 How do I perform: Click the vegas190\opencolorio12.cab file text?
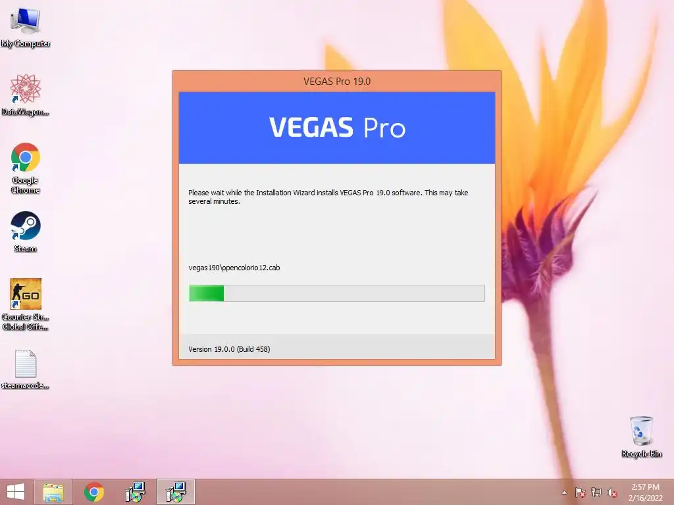234,268
